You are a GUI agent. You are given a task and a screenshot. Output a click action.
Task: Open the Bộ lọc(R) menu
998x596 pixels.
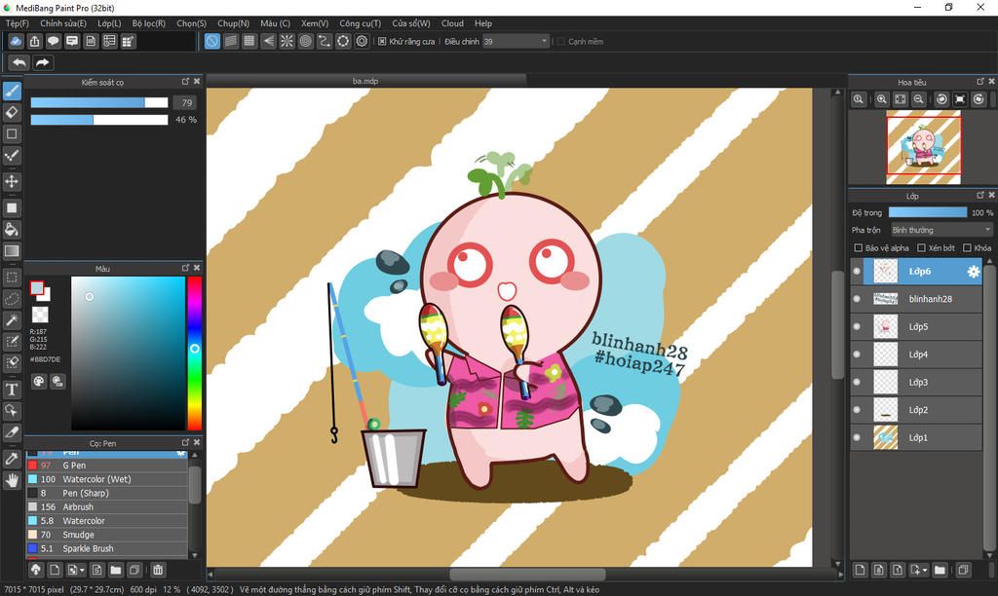click(148, 23)
